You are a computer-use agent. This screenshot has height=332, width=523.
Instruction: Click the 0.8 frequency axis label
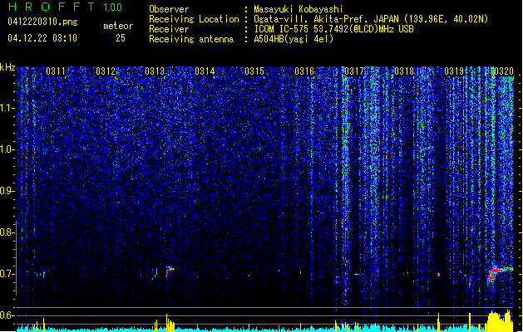(7, 232)
